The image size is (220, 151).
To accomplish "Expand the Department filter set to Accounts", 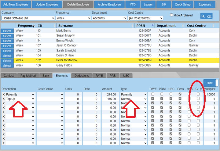I will tap(109, 18).
